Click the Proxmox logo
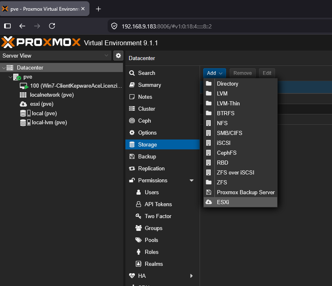 41,42
